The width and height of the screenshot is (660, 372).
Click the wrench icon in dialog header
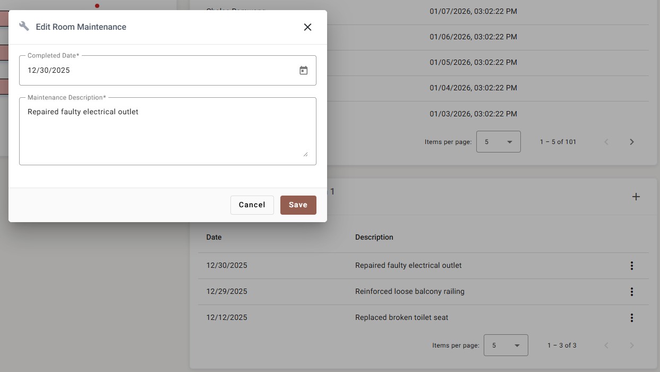pyautogui.click(x=24, y=27)
